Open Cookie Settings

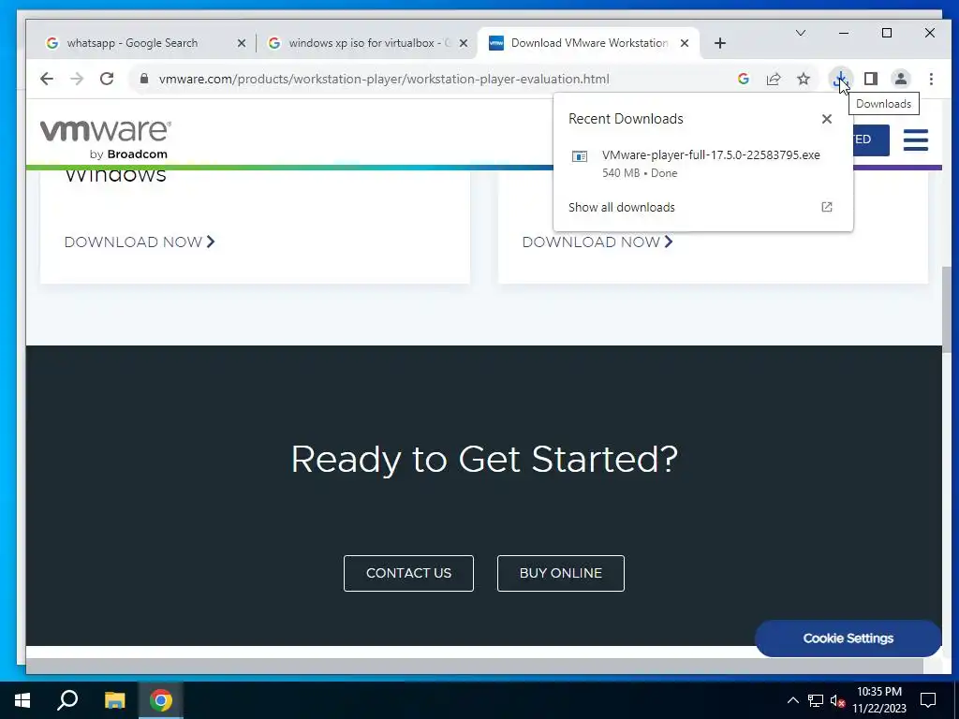pos(848,638)
